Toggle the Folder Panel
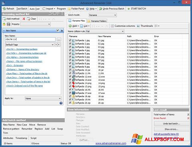Image resolution: width=192 pixels, height=147 pixels. pos(76,9)
